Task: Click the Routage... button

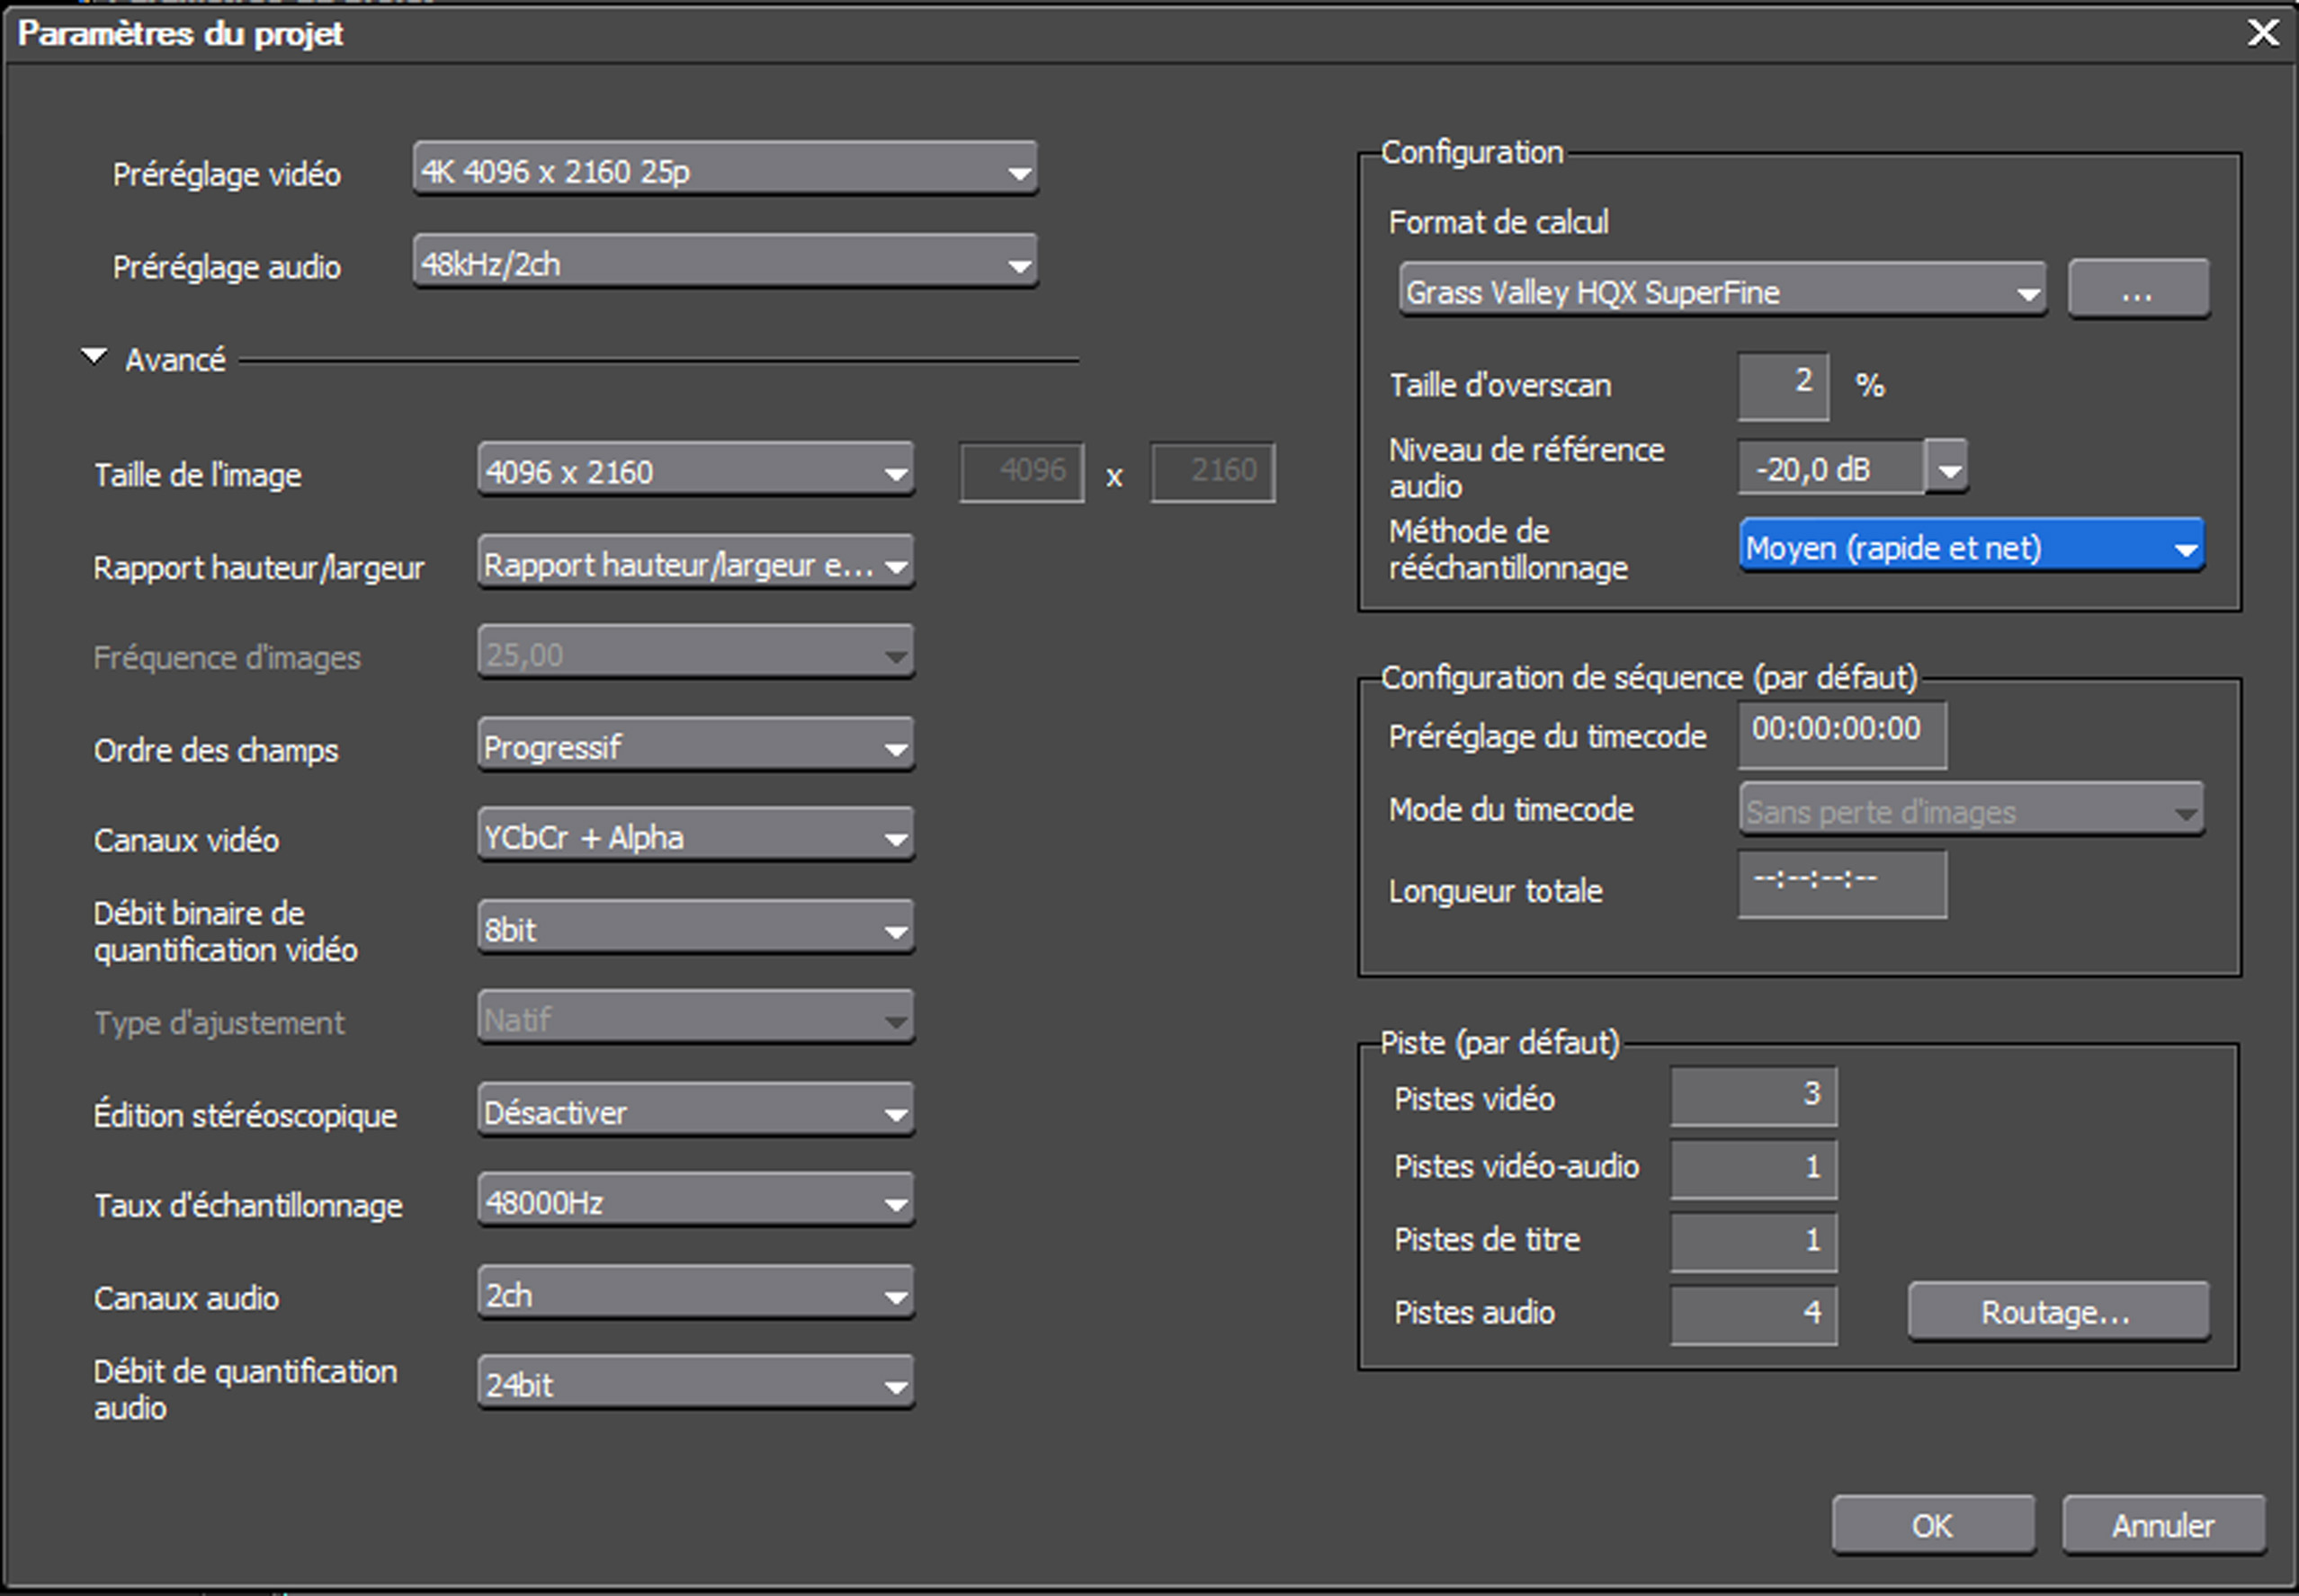Action: [2057, 1311]
